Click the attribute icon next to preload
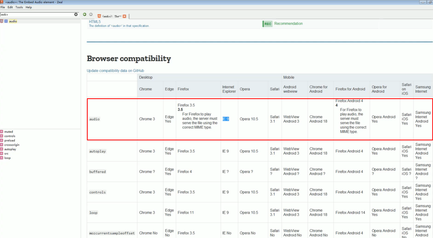 (2, 141)
